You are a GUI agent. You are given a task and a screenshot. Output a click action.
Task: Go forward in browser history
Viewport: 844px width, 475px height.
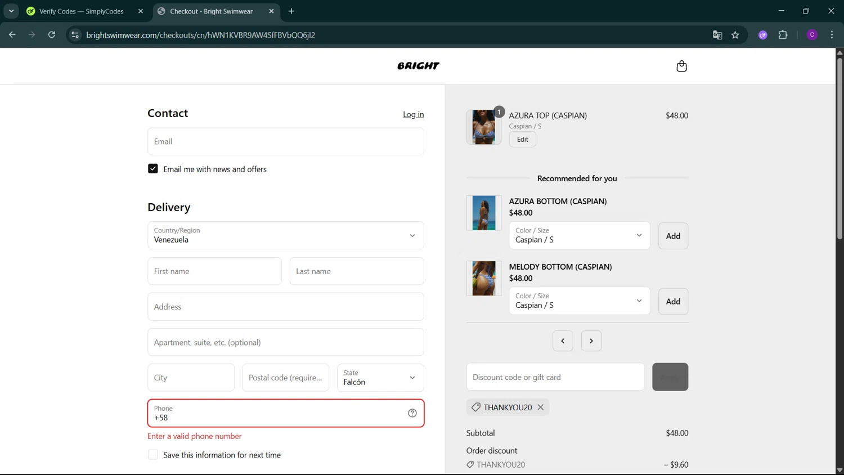click(x=32, y=35)
